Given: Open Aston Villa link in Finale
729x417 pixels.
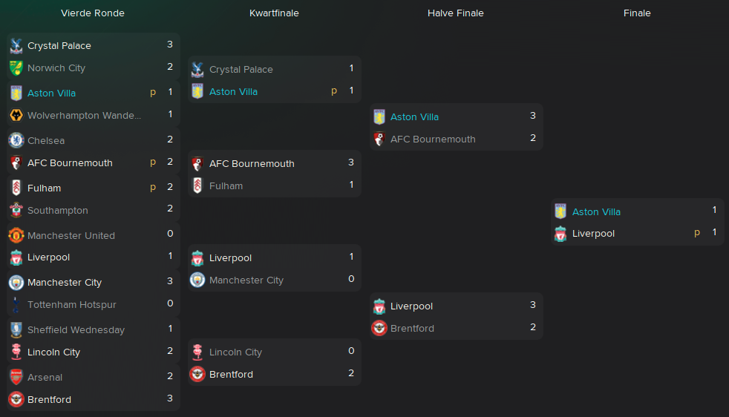Looking at the screenshot, I should coord(596,212).
